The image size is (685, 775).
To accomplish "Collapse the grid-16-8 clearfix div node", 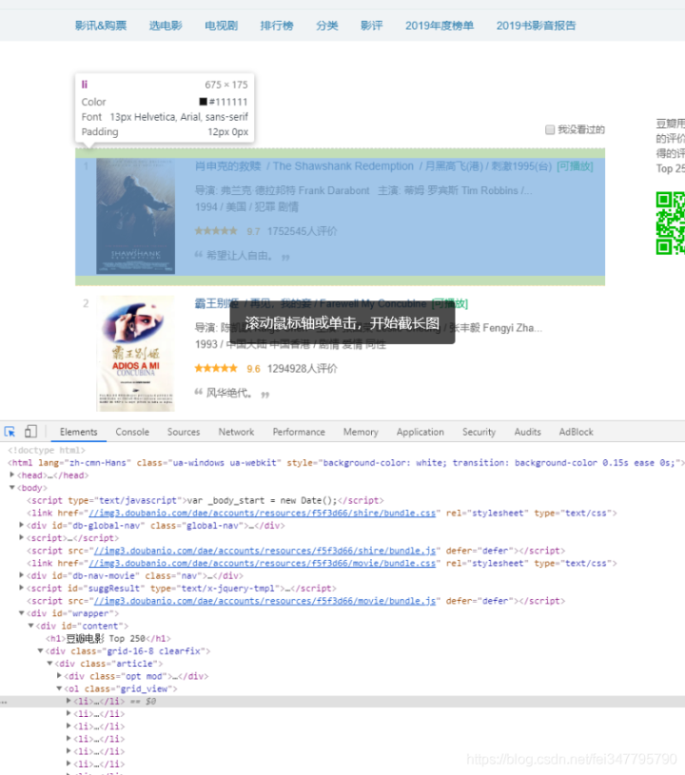I will [x=40, y=651].
